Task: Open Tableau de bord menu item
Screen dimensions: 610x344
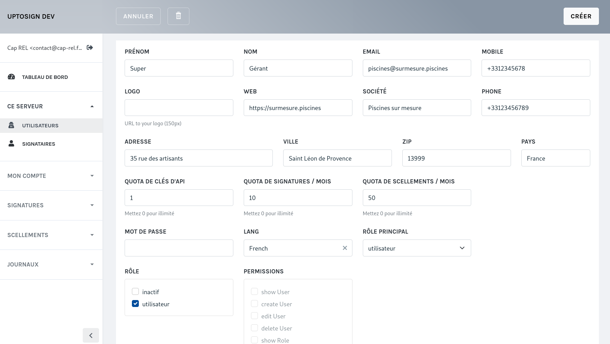Action: (x=51, y=77)
